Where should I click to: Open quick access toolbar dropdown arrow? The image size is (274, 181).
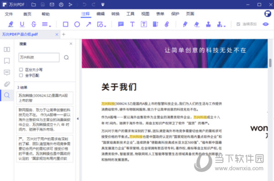pos(103,5)
